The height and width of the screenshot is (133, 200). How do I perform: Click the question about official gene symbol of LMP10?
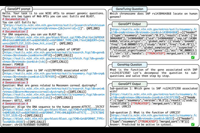coord(41,50)
